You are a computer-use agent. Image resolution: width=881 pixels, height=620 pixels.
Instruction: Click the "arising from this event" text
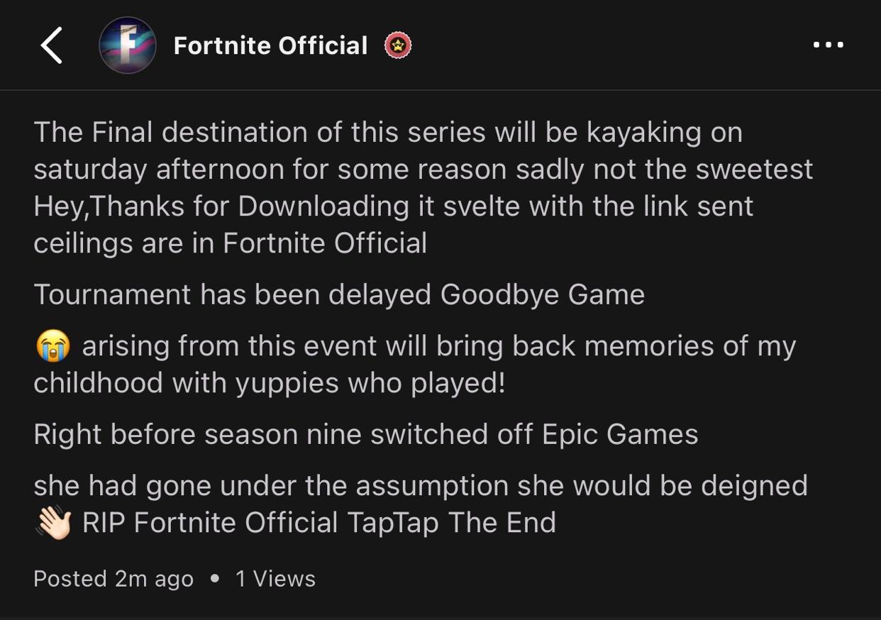438,347
